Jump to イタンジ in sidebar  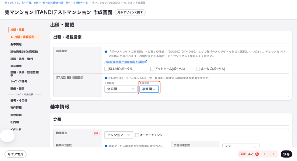[16, 130]
